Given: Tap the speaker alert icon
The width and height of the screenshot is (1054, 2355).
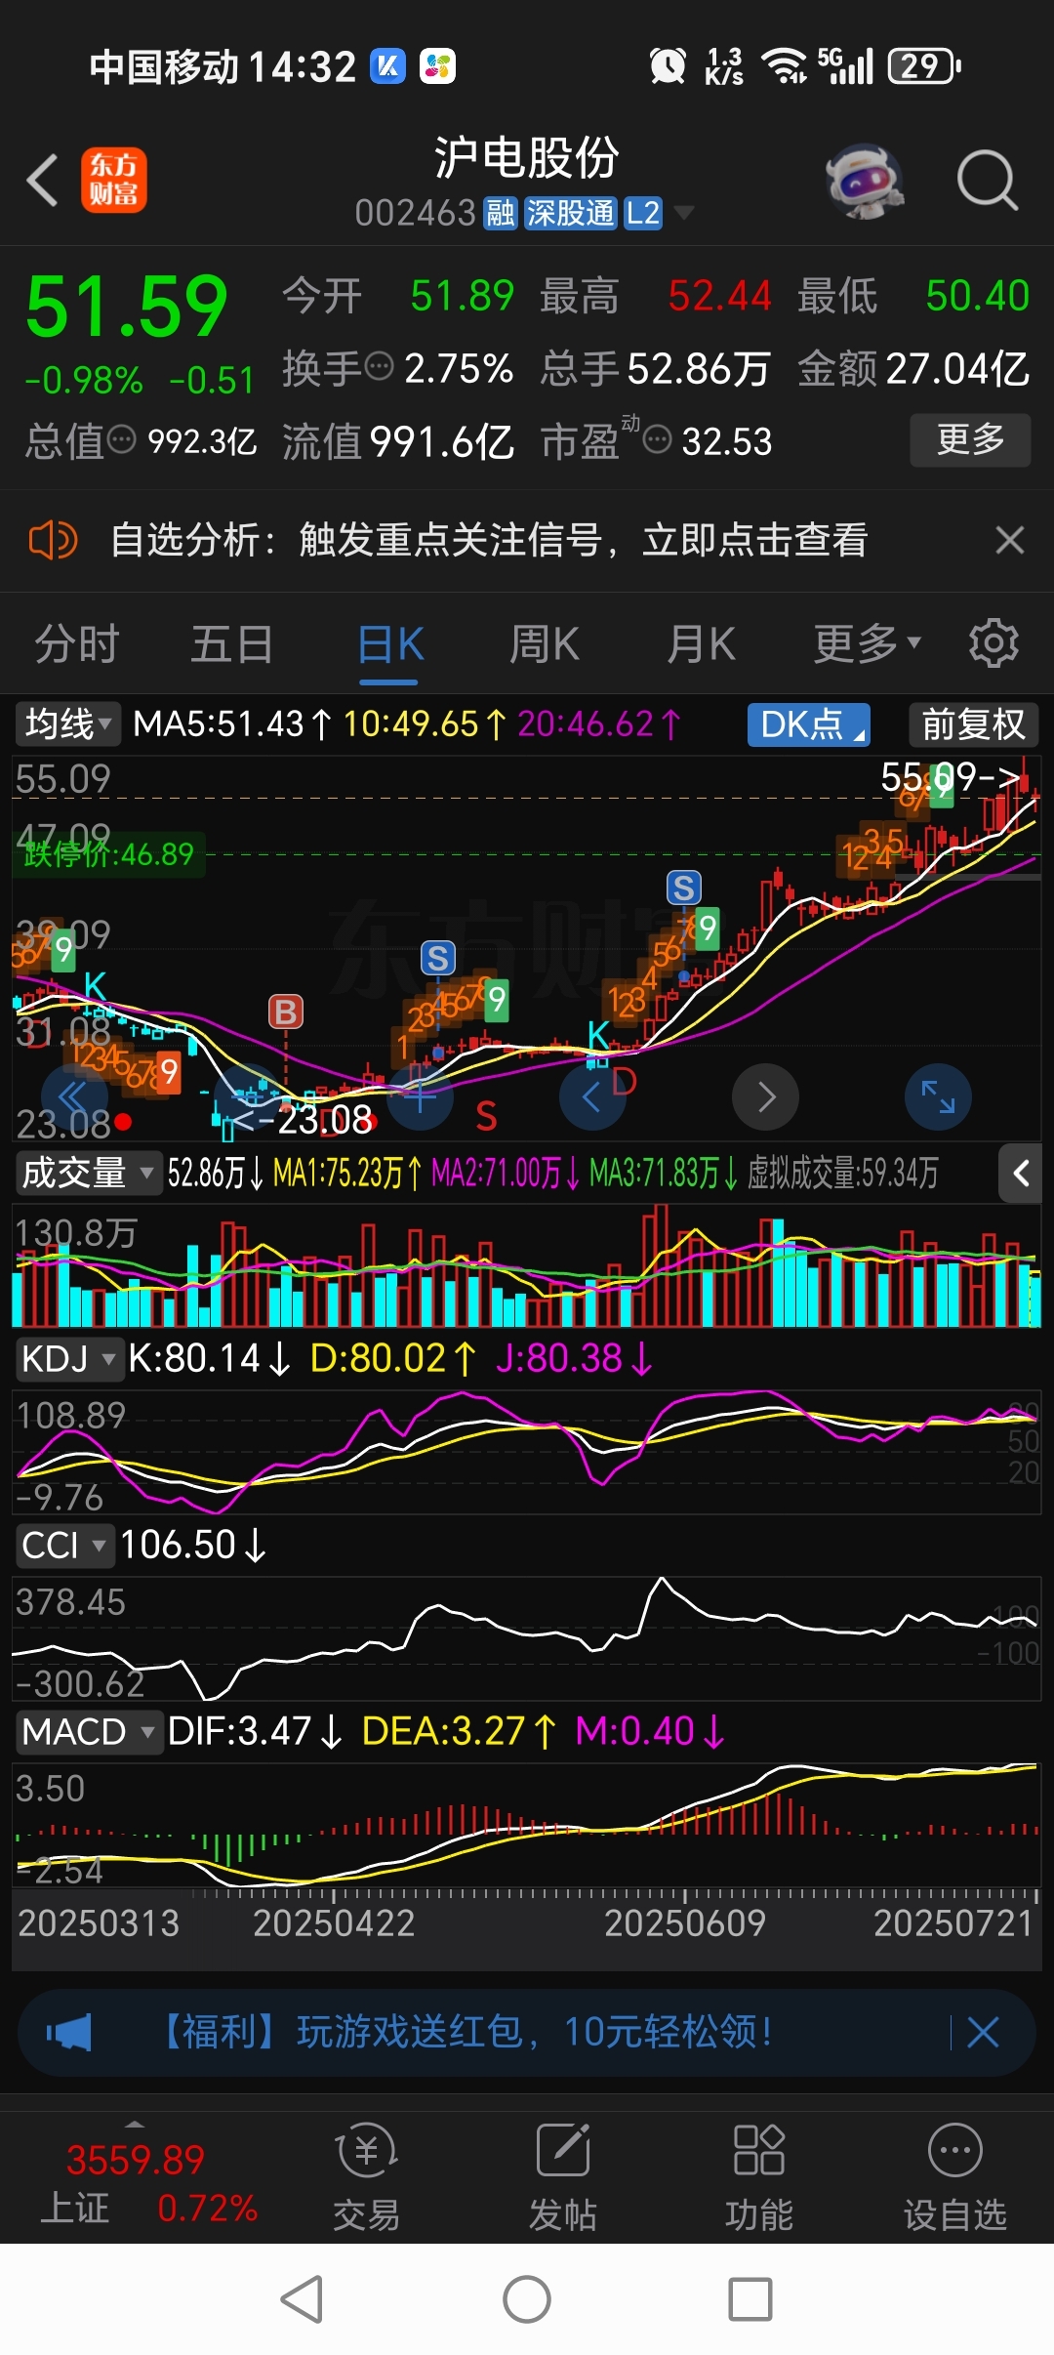Looking at the screenshot, I should click(53, 540).
